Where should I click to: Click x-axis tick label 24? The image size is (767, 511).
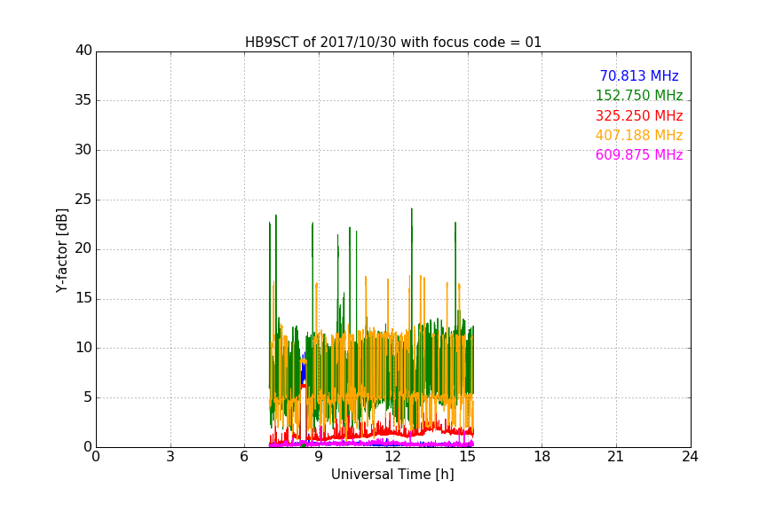pyautogui.click(x=690, y=457)
